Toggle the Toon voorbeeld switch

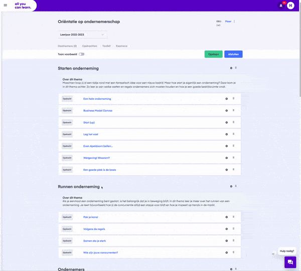coord(82,54)
